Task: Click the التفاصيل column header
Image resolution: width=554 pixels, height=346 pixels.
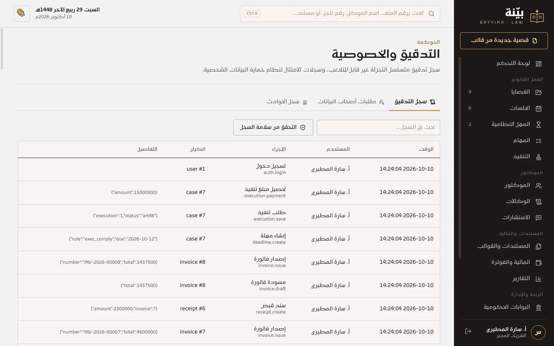Action: click(x=147, y=149)
